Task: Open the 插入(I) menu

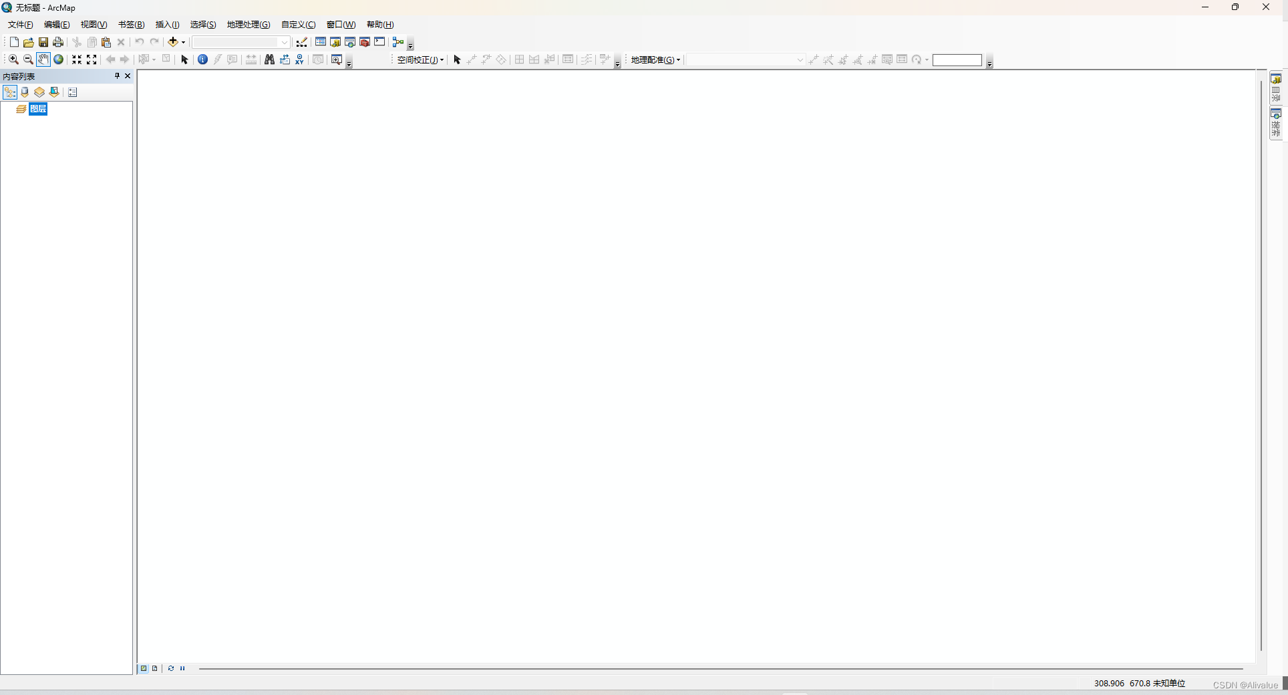Action: [168, 25]
